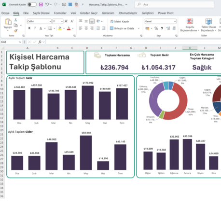The height and width of the screenshot is (221, 221).
Task: Click the text orientation icon
Action: point(98,21)
